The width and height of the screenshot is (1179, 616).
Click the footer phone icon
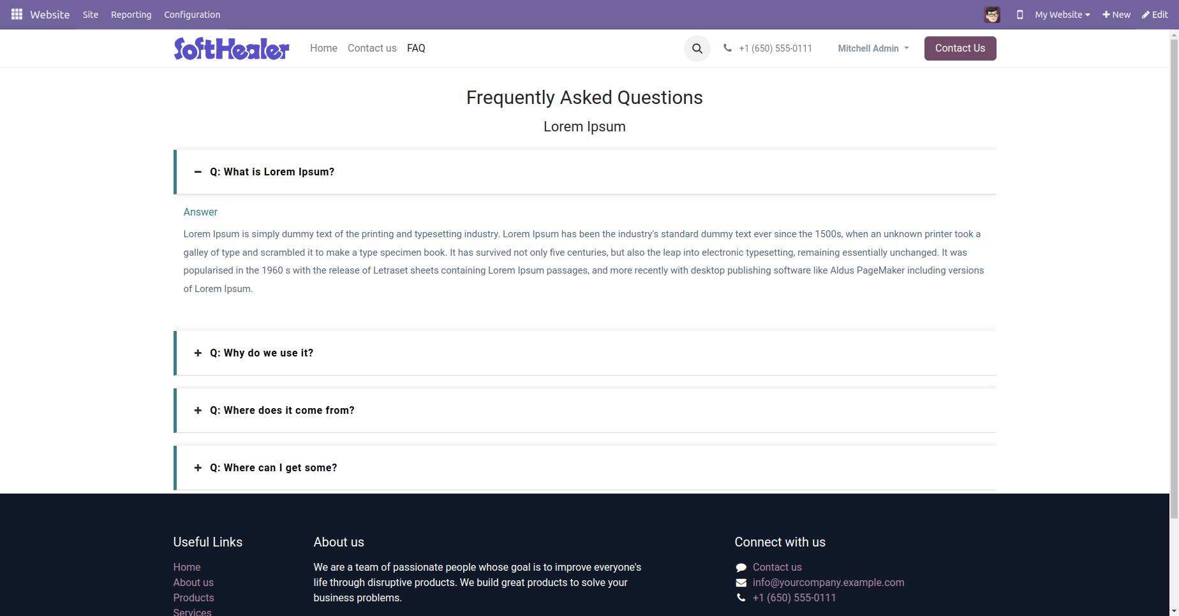click(741, 598)
